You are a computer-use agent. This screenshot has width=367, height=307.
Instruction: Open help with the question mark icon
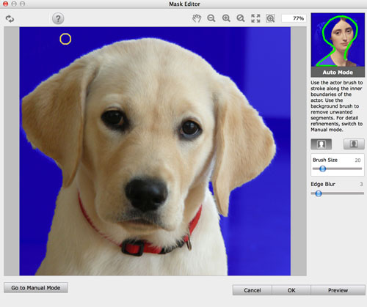click(58, 18)
